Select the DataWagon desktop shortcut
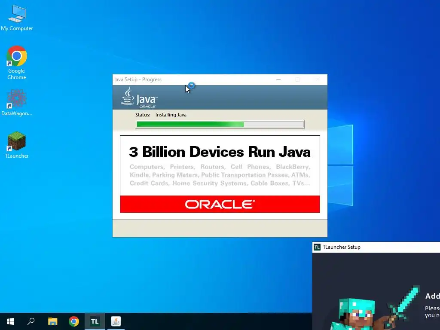The image size is (440, 330). 17,103
